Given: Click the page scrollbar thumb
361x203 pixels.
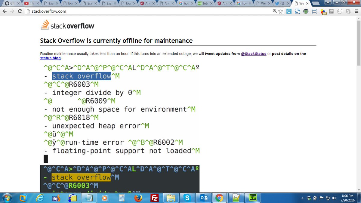Looking at the screenshot, I should tap(359, 43).
